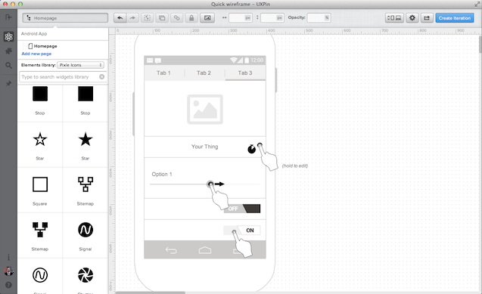Click the group selection toolbar icon

[x=148, y=18]
